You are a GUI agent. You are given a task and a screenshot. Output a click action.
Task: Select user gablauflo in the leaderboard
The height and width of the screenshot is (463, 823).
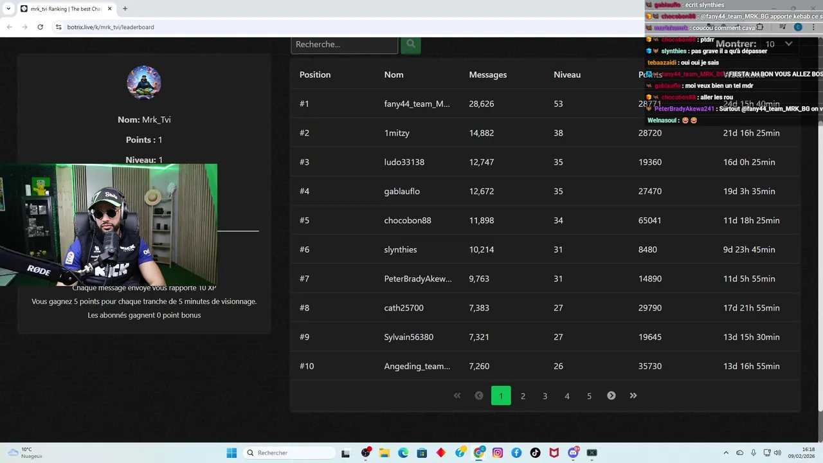click(x=402, y=191)
